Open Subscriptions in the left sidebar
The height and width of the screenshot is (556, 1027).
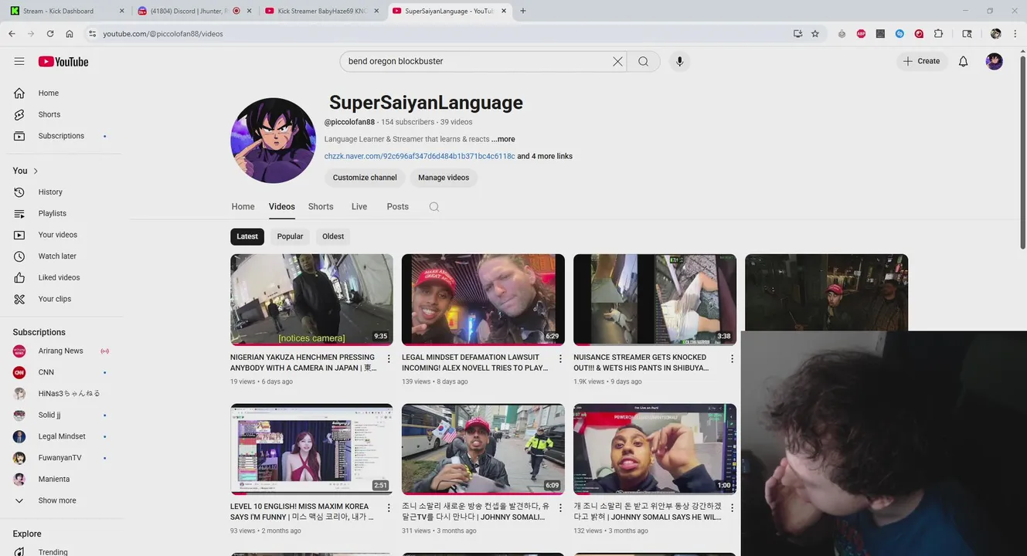[x=62, y=136]
